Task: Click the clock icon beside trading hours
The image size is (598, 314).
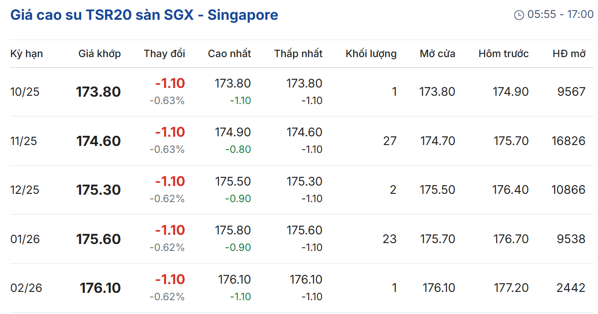Action: click(519, 15)
